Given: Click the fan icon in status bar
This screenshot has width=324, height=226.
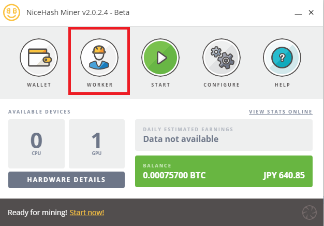Looking at the screenshot, I should pyautogui.click(x=310, y=213).
